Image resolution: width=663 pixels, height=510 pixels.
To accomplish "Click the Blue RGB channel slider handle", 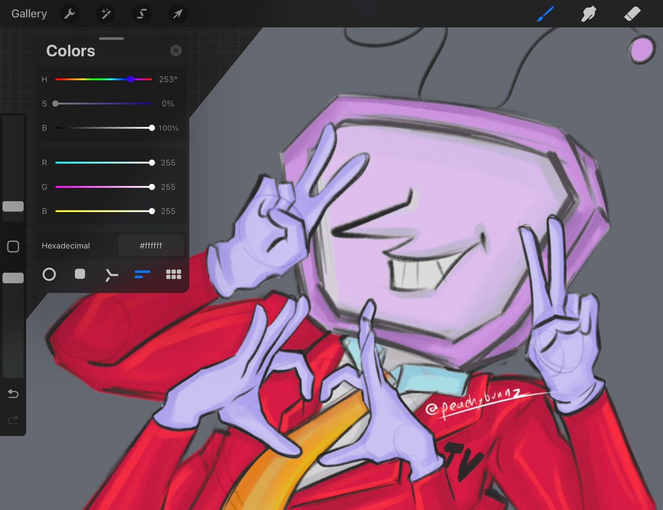I will click(152, 211).
